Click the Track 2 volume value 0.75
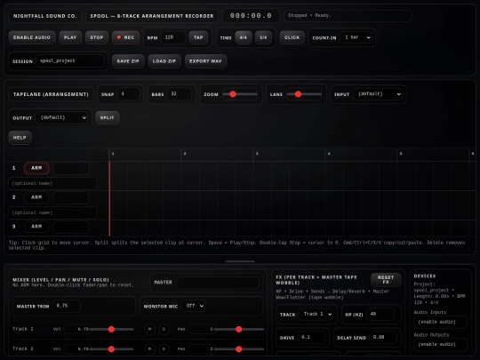This screenshot has height=360, width=480. click(x=77, y=349)
